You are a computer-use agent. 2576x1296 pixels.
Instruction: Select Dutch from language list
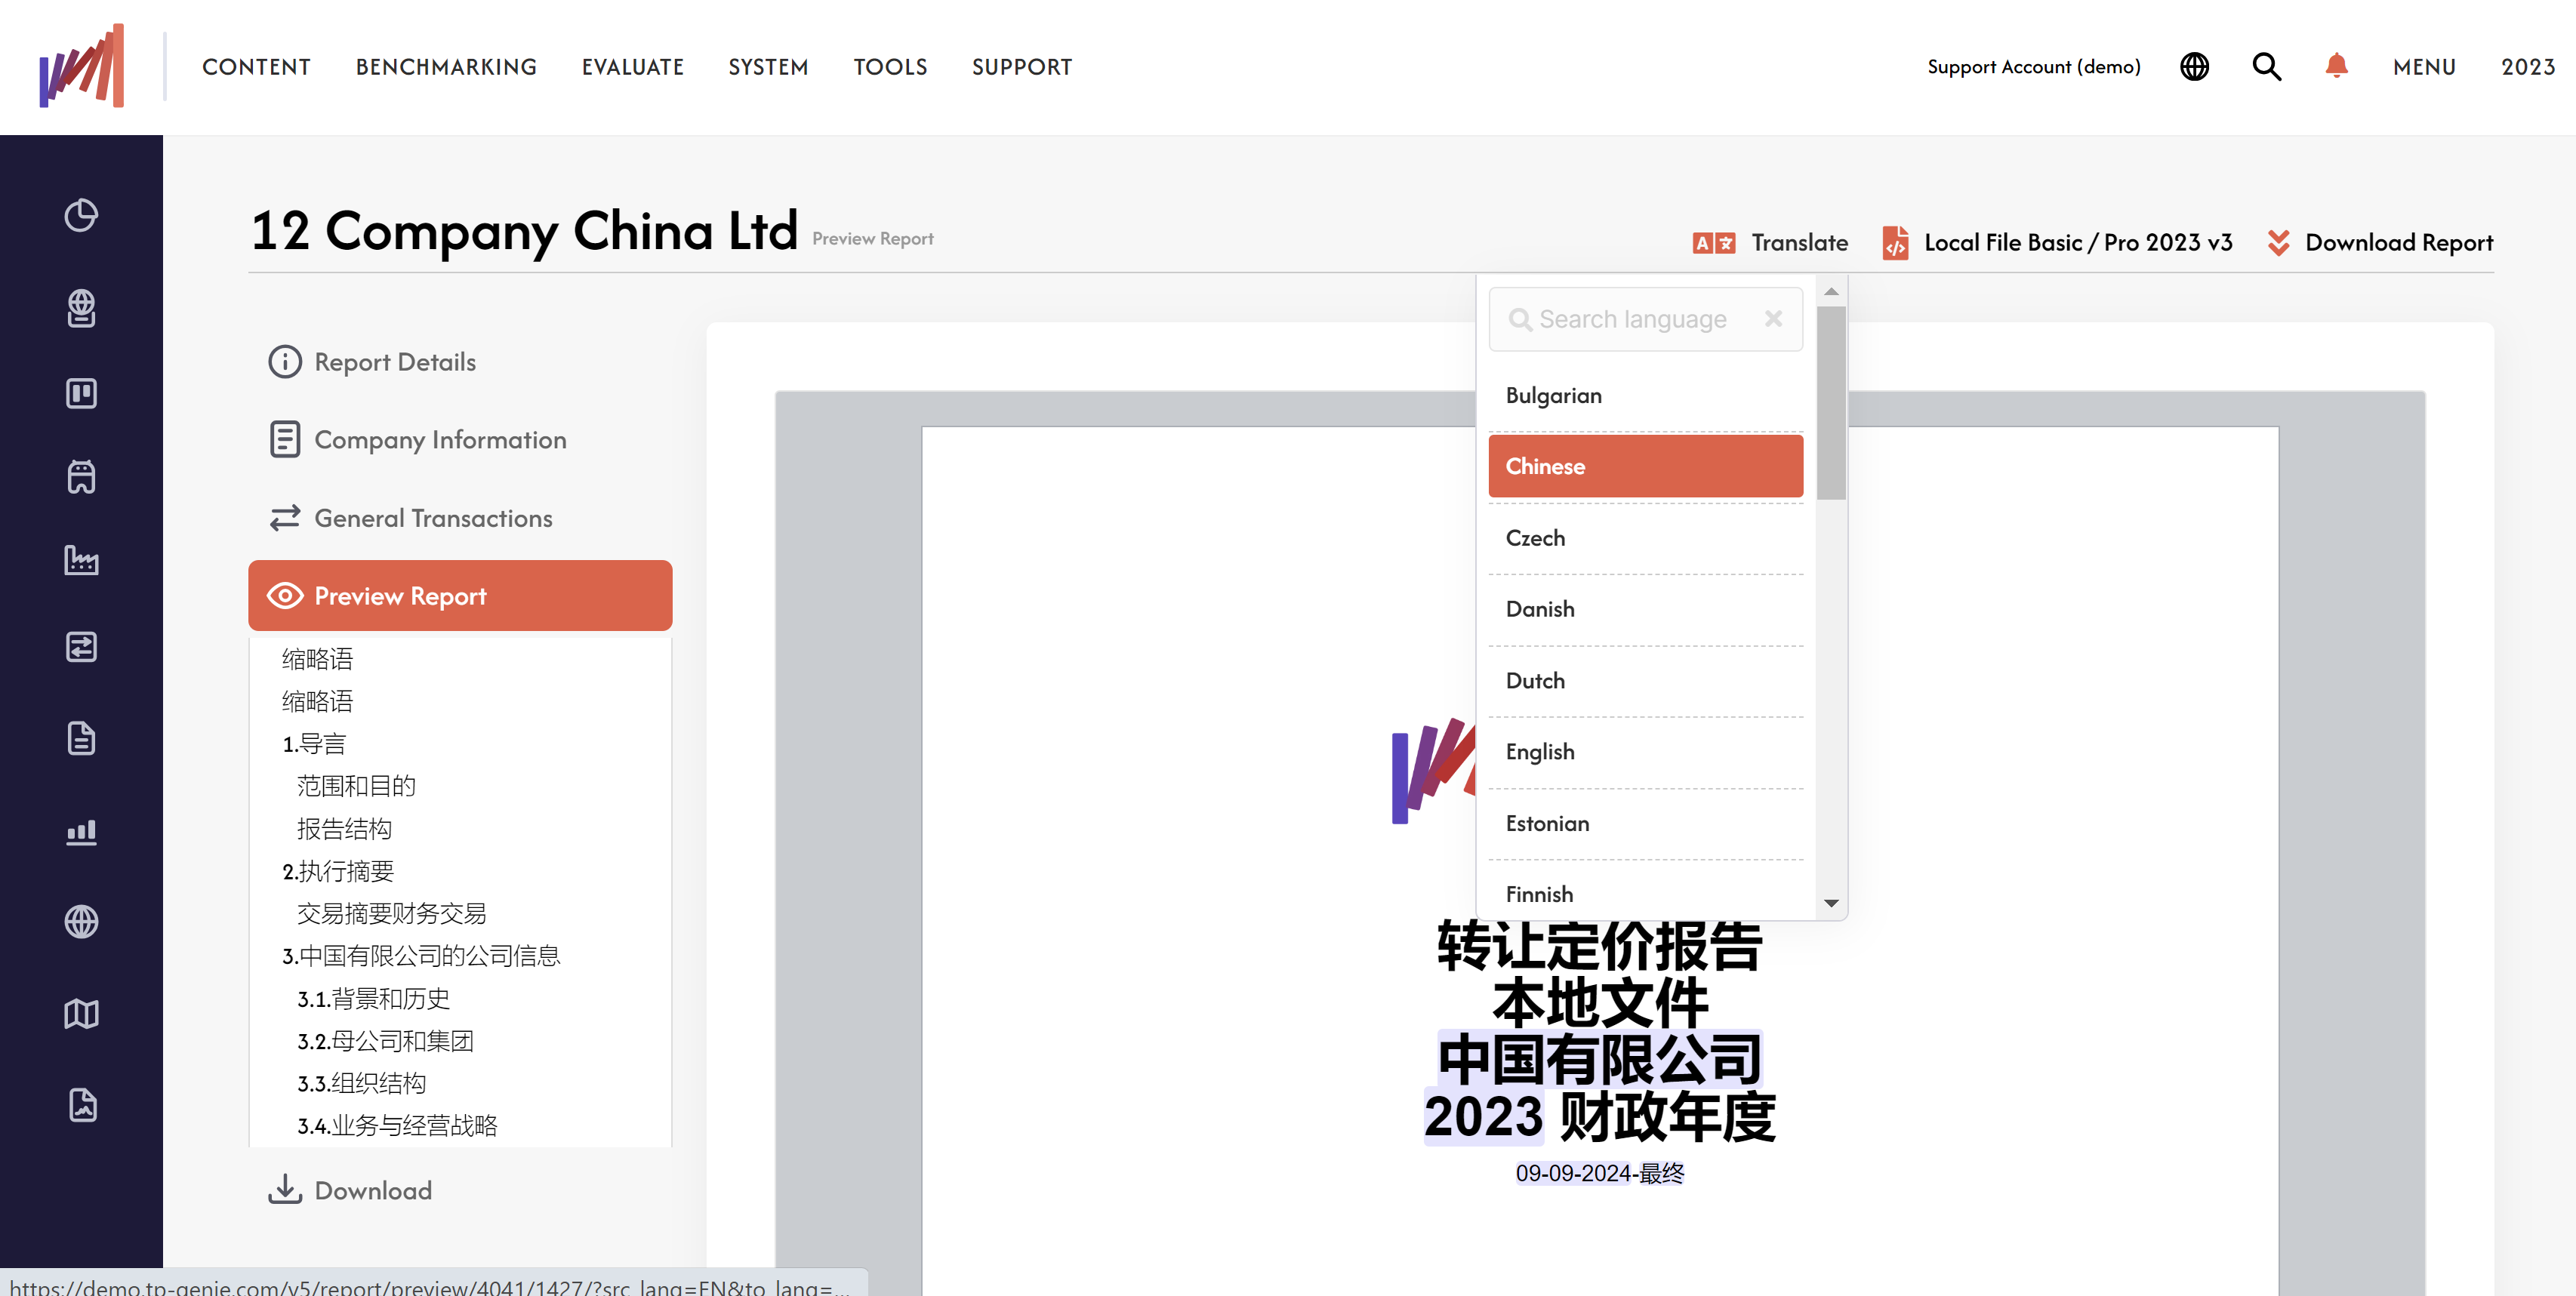pyautogui.click(x=1645, y=681)
